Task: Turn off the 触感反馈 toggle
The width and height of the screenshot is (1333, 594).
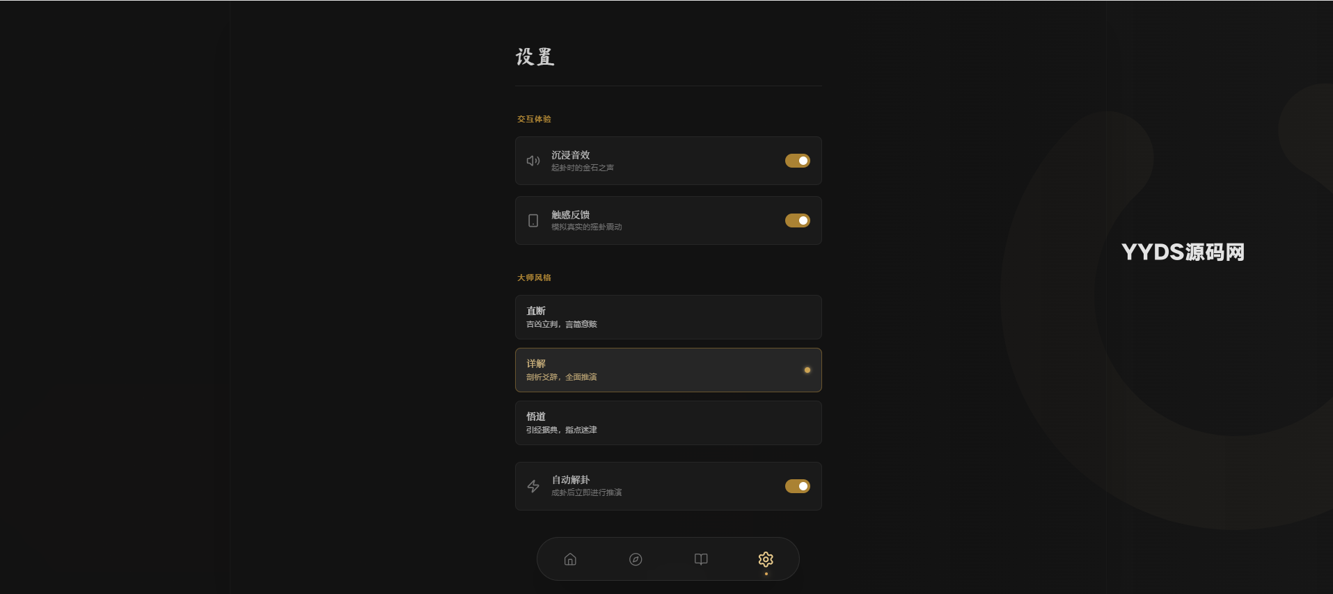Action: pyautogui.click(x=798, y=220)
